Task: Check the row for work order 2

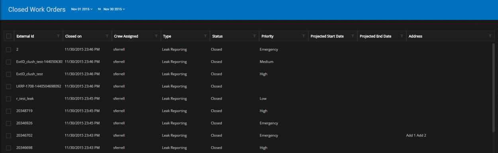Action: point(9,50)
